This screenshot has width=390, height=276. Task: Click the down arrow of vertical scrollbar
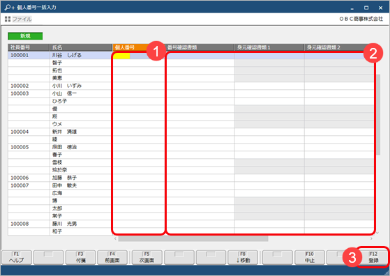[x=378, y=233]
